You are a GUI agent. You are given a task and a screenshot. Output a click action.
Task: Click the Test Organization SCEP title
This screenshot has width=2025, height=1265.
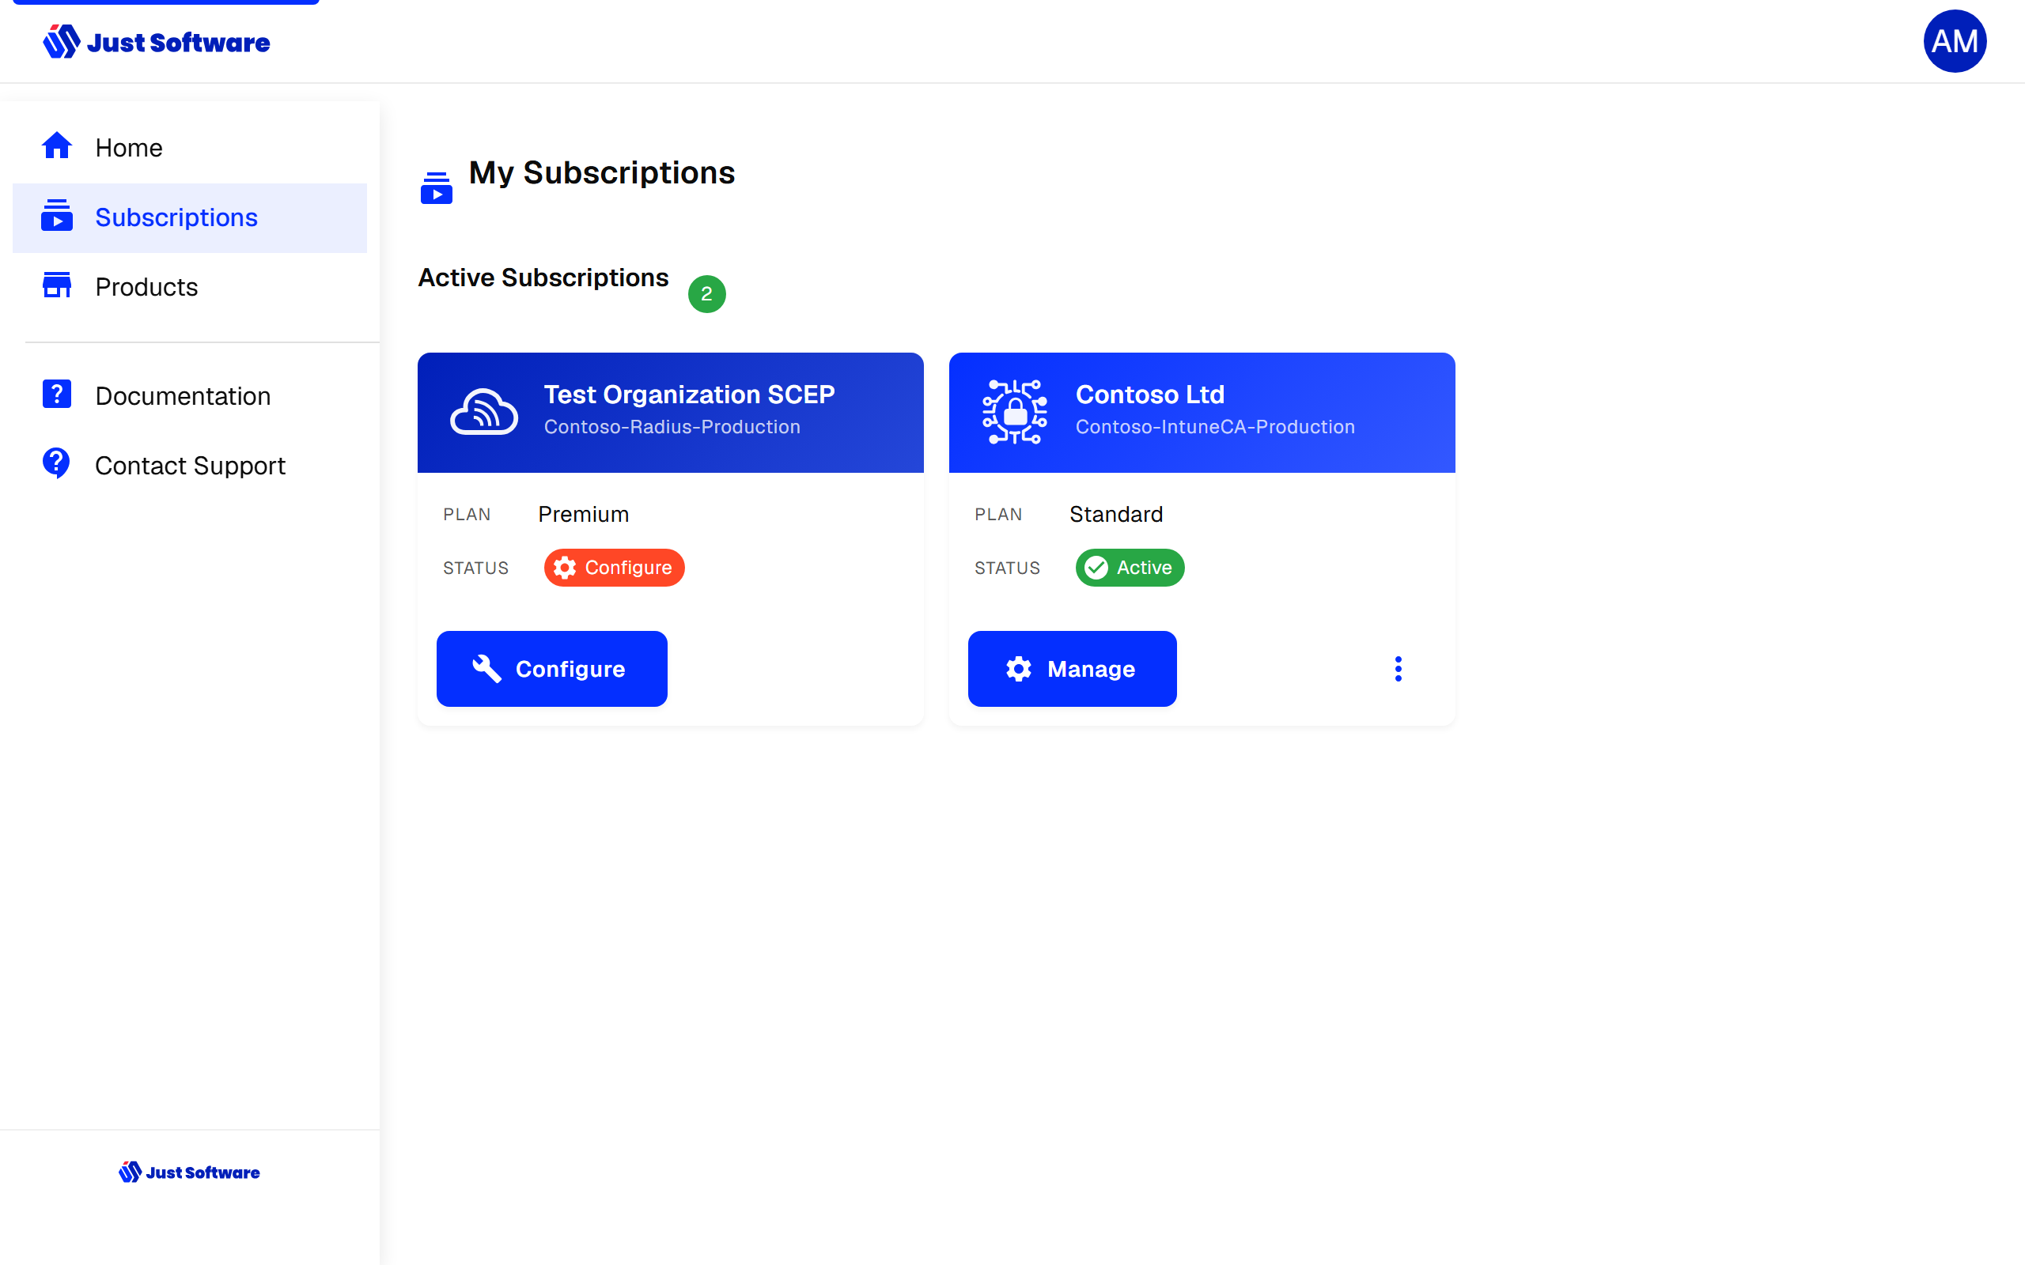point(689,394)
